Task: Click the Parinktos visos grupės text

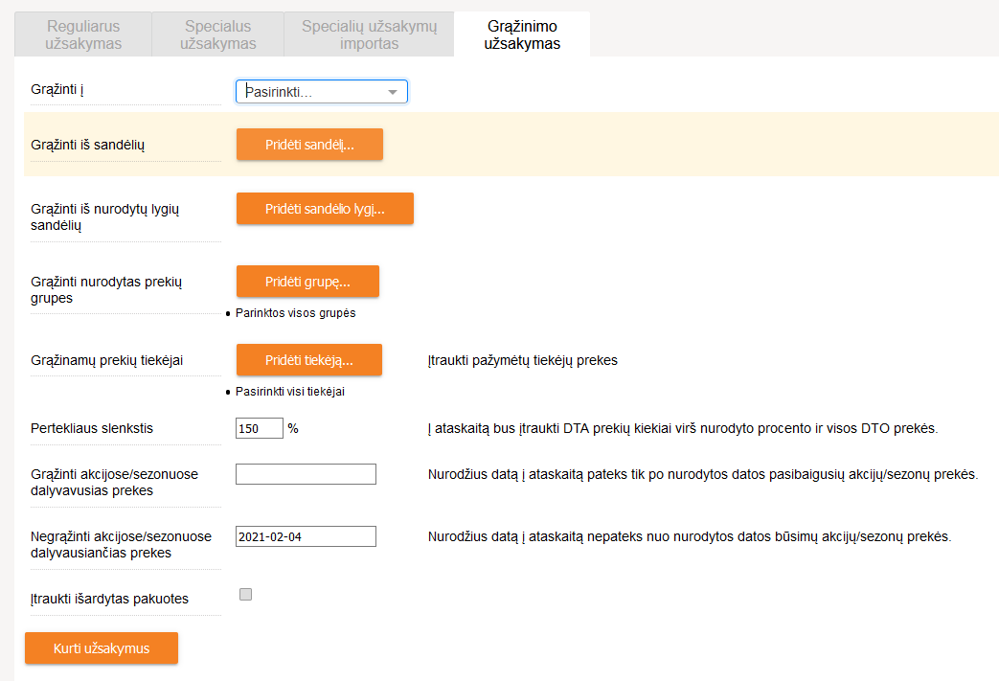Action: [x=295, y=313]
